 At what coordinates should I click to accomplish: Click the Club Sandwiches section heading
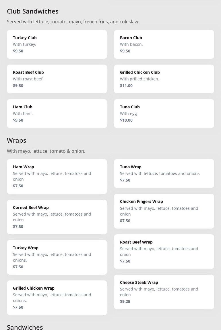(33, 11)
